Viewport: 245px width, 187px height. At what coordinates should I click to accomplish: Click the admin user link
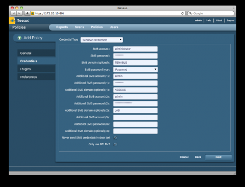pyautogui.click(x=198, y=20)
